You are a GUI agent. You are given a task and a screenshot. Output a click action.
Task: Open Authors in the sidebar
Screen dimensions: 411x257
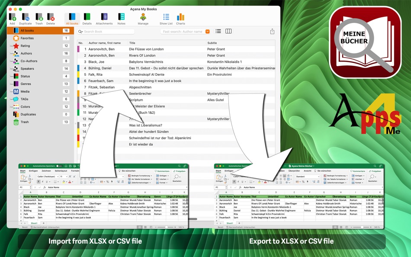pyautogui.click(x=40, y=53)
